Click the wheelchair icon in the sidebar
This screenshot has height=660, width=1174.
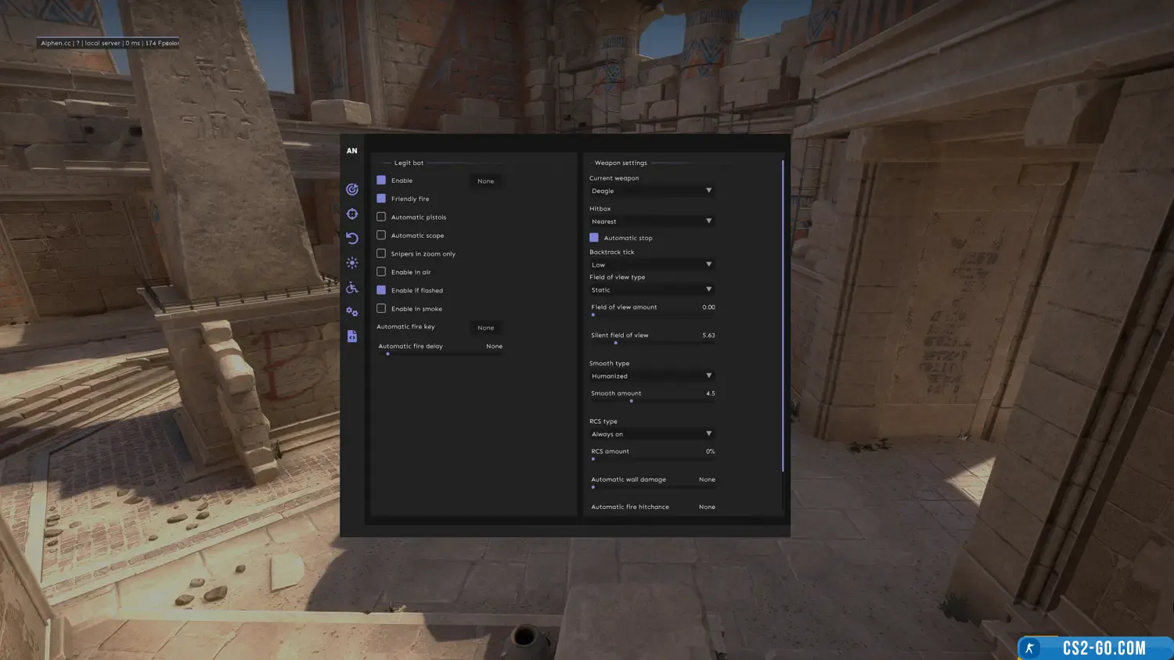(352, 288)
